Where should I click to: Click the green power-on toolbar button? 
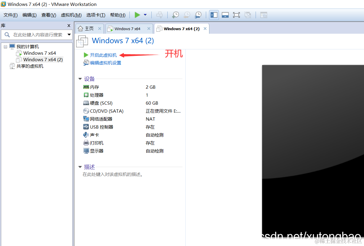[137, 15]
